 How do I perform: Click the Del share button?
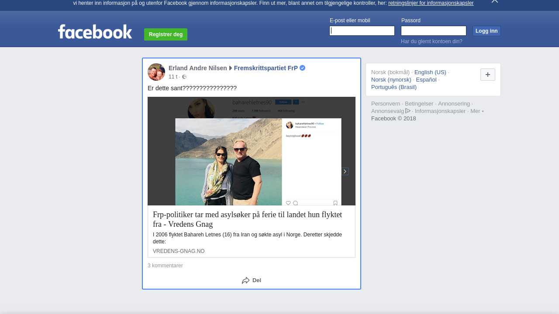(252, 280)
